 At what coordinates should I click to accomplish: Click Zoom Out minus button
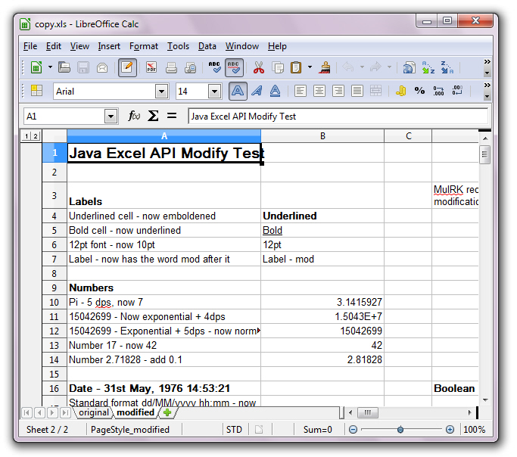(353, 429)
